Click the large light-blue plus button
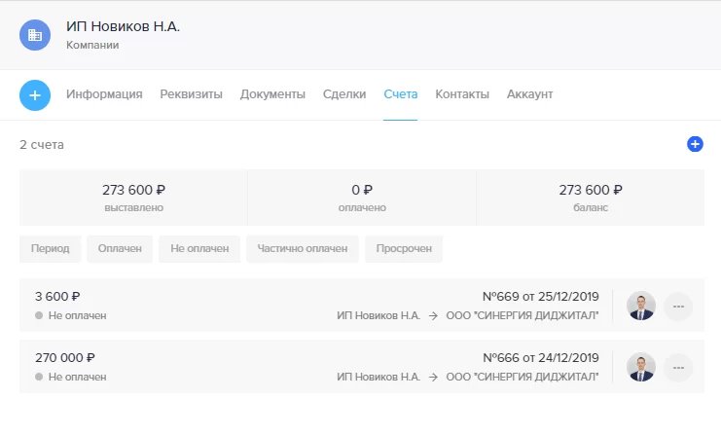The height and width of the screenshot is (435, 721). pos(35,95)
